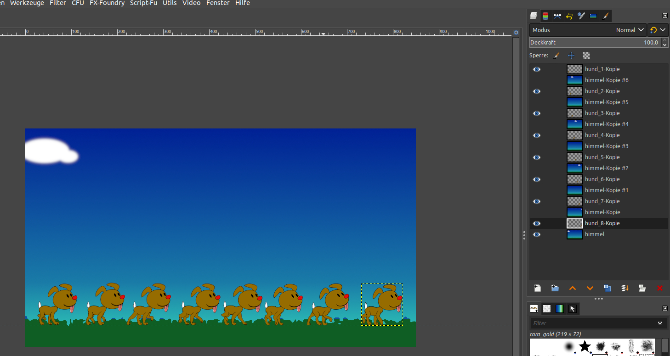Viewport: 670px width, 356px height.
Task: Show the himmel-Kopie #6 layer
Action: (x=536, y=80)
